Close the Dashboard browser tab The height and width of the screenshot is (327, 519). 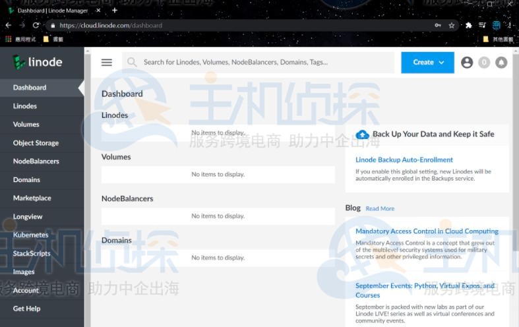[x=98, y=11]
